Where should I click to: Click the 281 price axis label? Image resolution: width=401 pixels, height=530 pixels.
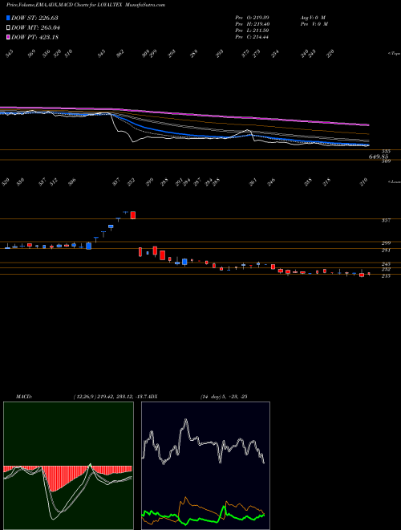click(386, 251)
